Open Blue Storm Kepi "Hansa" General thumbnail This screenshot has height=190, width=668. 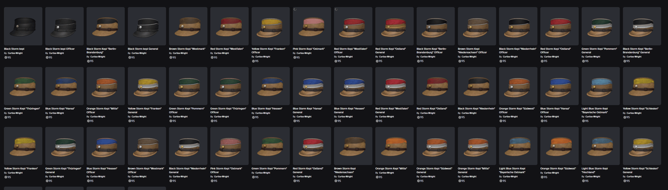[x=312, y=86]
